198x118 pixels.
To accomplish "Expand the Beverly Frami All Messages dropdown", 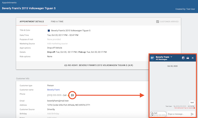I will [x=171, y=57].
